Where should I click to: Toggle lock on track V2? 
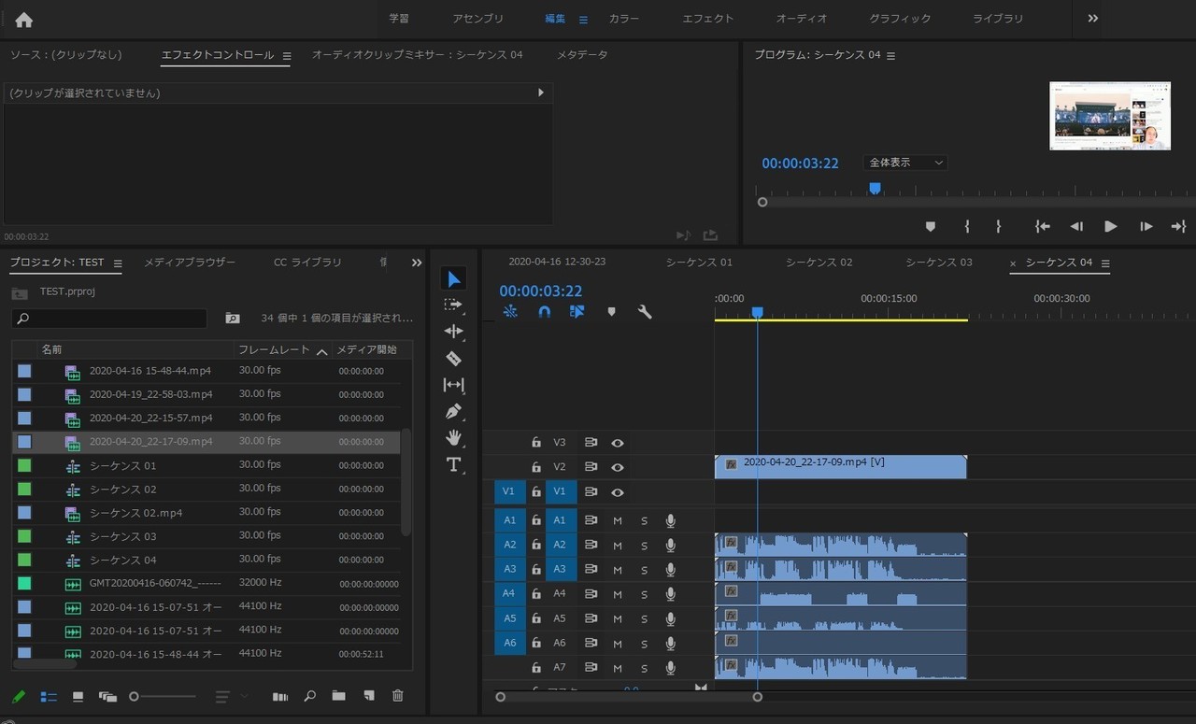tap(536, 467)
